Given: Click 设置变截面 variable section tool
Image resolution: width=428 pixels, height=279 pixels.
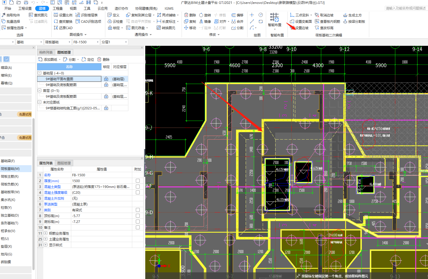Looking at the screenshot, I should coord(301,21).
